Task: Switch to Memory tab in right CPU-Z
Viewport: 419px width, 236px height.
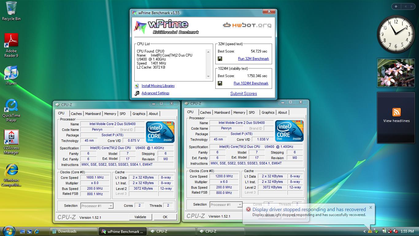Action: [x=239, y=112]
